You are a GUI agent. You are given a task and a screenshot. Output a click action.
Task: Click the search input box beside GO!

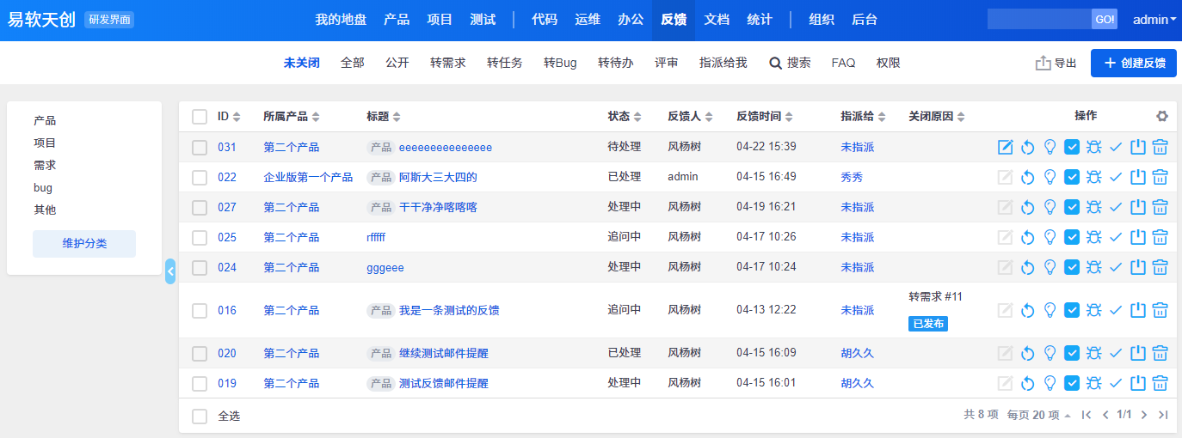click(x=1039, y=19)
